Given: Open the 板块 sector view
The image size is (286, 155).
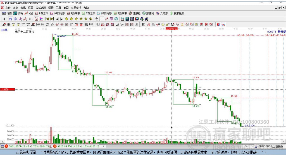Looking at the screenshot, I should click(x=18, y=13).
